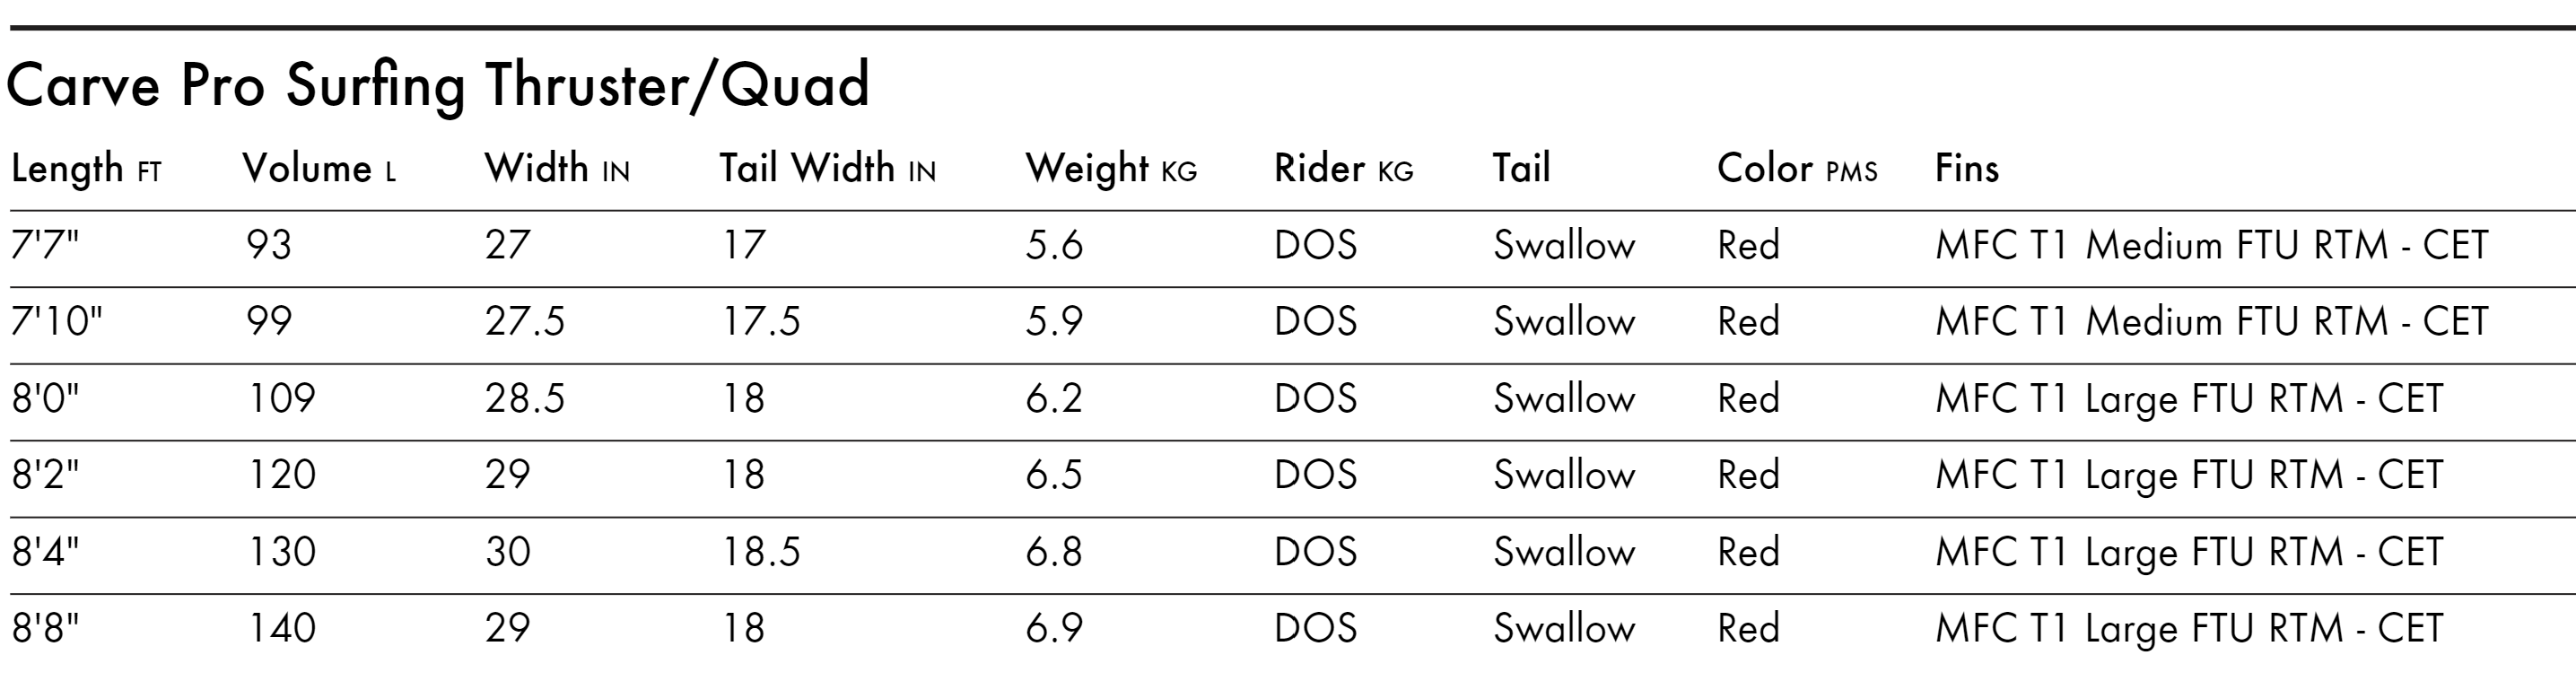This screenshot has width=2576, height=681.
Task: Select the weight value 6.9
Action: click(x=1054, y=628)
